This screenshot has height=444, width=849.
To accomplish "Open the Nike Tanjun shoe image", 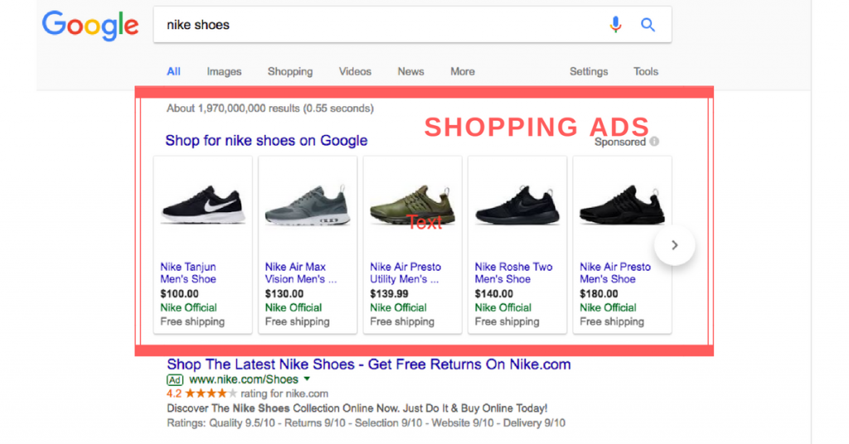I will 203,205.
